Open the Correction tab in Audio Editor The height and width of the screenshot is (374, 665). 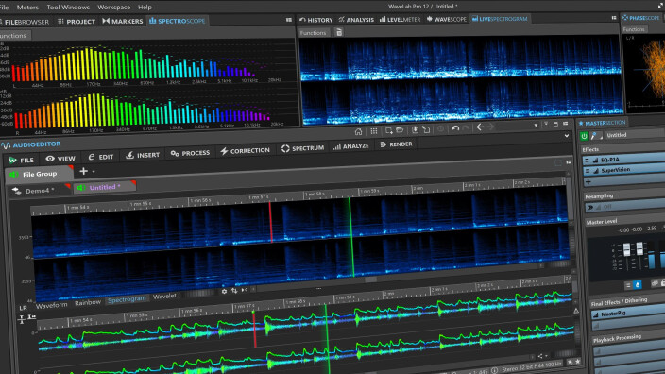tap(246, 150)
